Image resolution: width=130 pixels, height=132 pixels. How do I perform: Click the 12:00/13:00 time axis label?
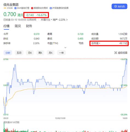point(60,118)
